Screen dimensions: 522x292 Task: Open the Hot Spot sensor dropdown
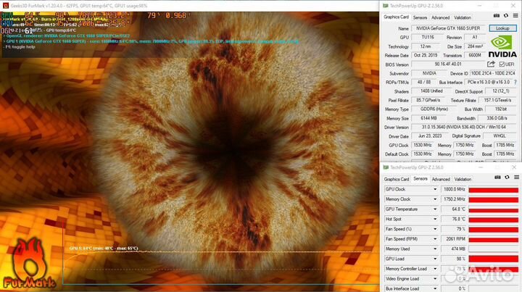(x=435, y=219)
